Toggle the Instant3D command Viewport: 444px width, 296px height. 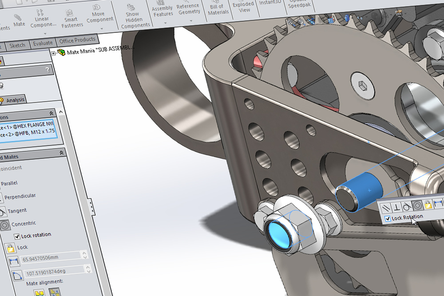tap(270, 2)
